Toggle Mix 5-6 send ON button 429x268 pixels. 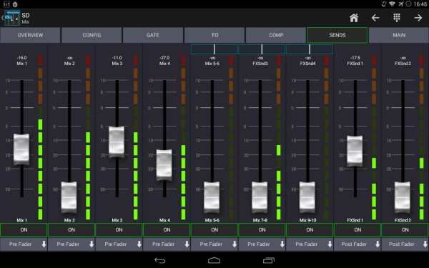pos(214,230)
